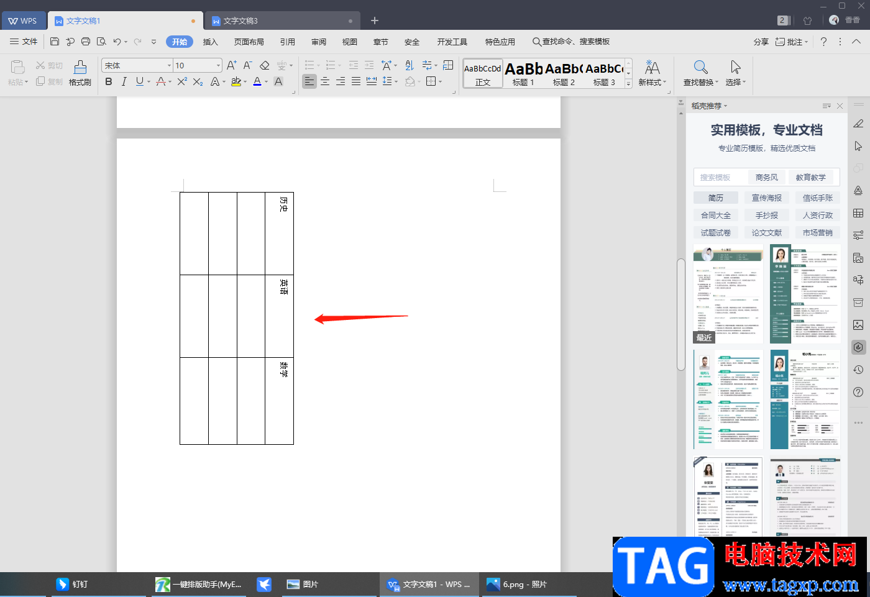870x597 pixels.
Task: Click history clock icon in right sidebar
Action: coord(858,370)
